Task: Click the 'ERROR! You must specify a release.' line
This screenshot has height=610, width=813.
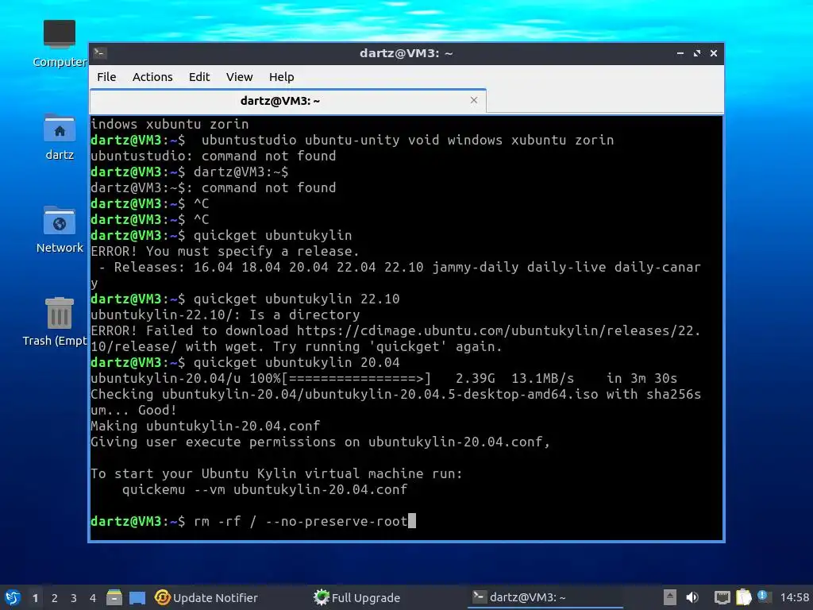Action: click(225, 251)
